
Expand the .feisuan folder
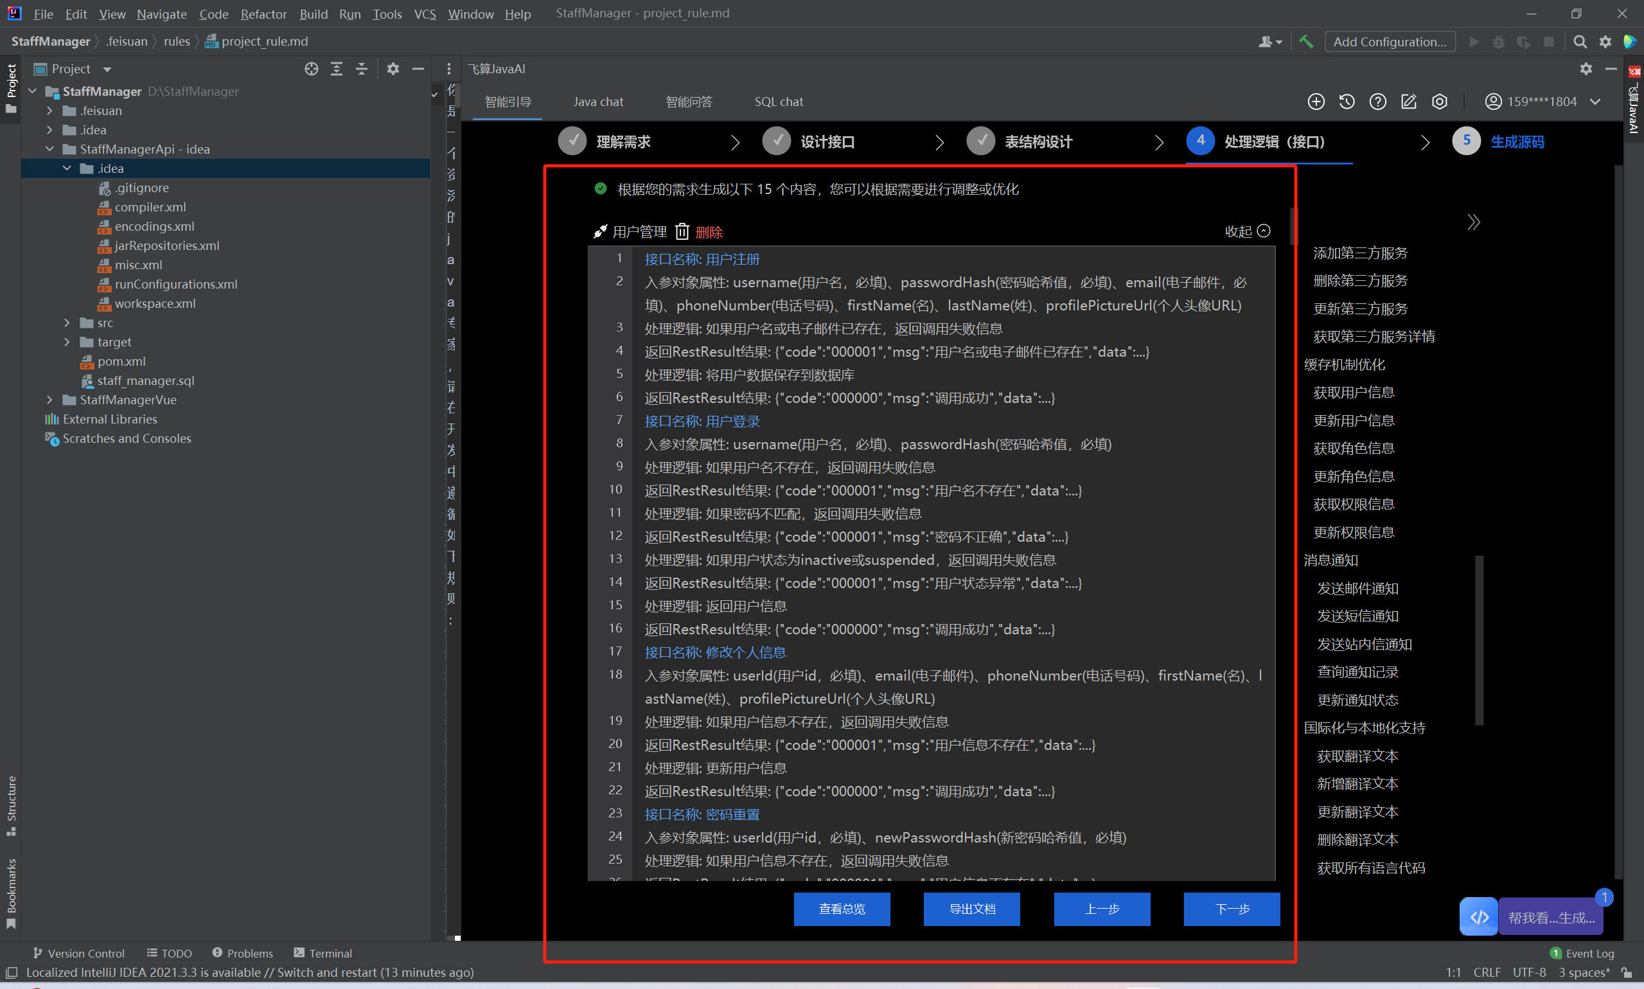click(49, 111)
